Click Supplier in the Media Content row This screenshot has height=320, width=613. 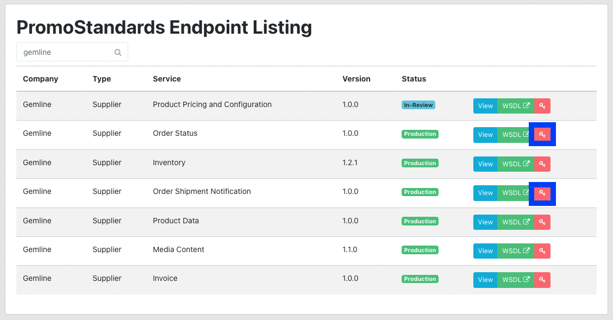click(x=107, y=250)
